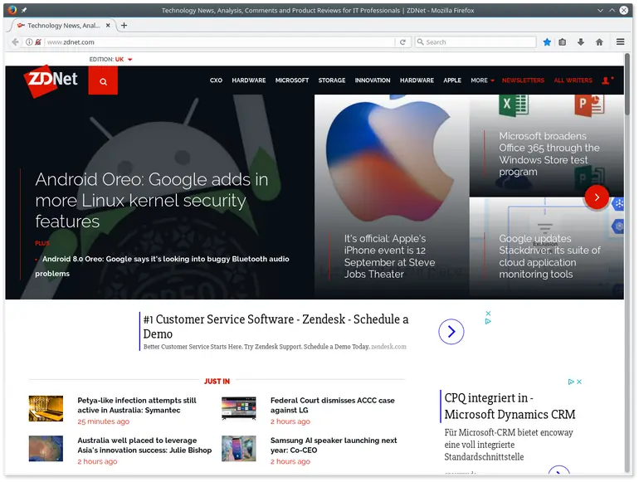
Task: Click the ZDNet logo
Action: point(51,80)
